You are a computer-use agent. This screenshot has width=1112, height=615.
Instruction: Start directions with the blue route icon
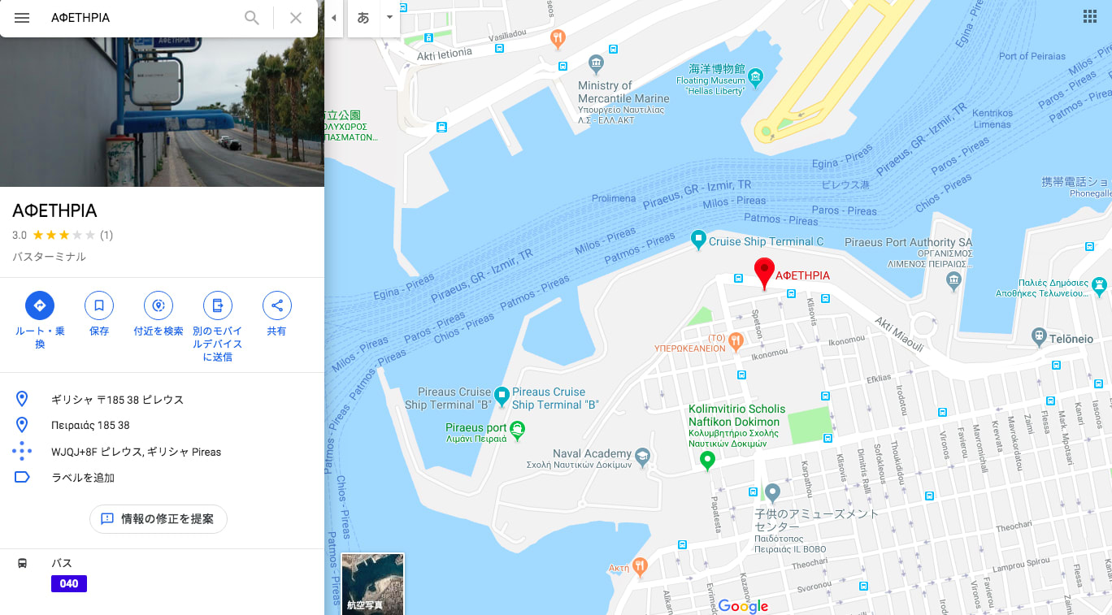(40, 305)
